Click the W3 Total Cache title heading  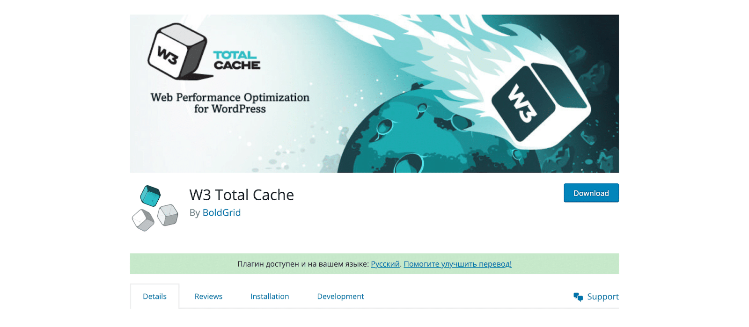pyautogui.click(x=242, y=195)
